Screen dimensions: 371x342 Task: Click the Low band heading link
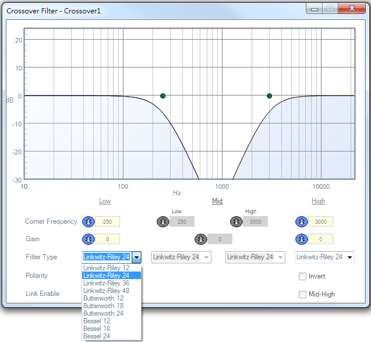[x=105, y=201]
